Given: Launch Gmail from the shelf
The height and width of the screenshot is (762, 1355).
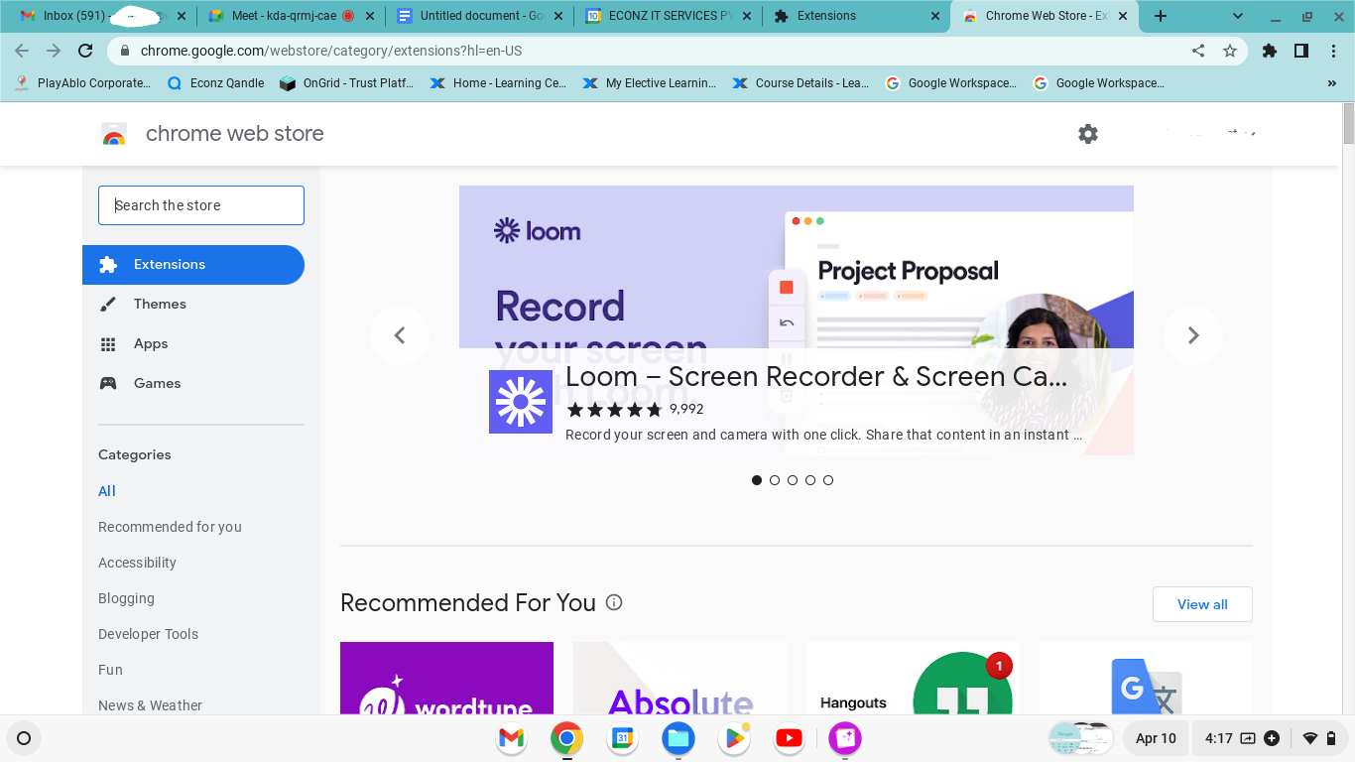Looking at the screenshot, I should [511, 738].
